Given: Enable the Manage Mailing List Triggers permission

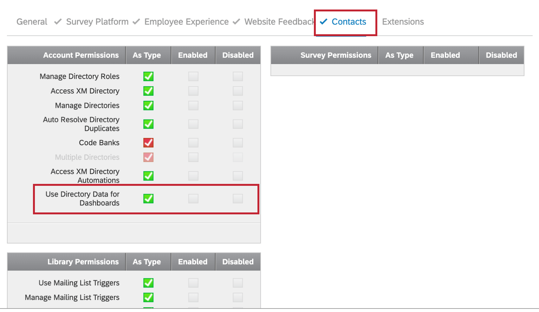Looking at the screenshot, I should click(x=193, y=297).
